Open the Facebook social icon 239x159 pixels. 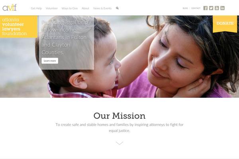(205, 8)
